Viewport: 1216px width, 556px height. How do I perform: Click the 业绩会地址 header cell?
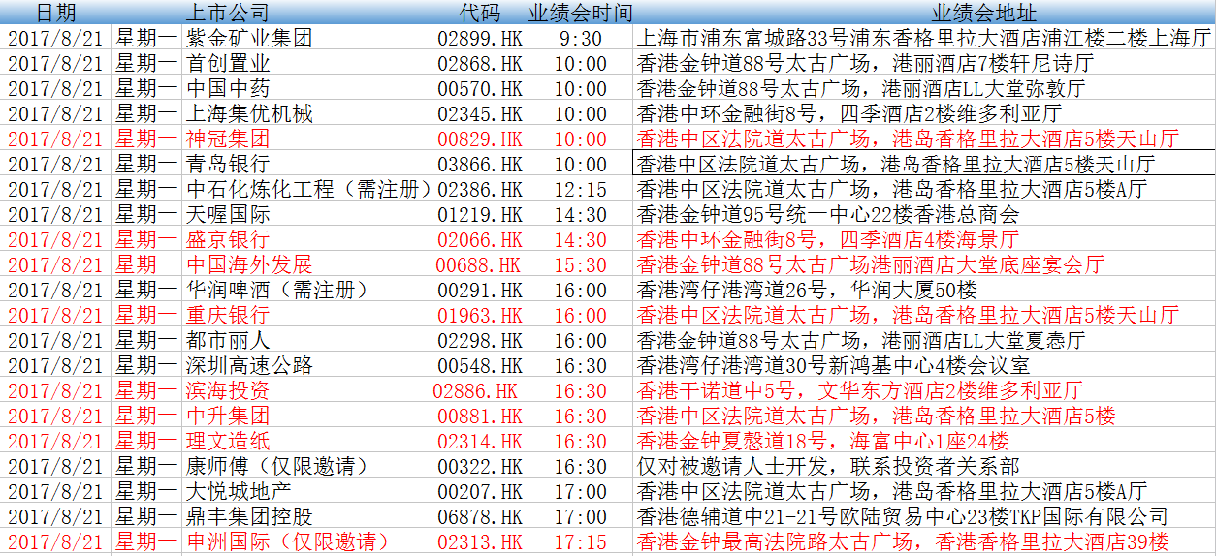click(x=983, y=13)
